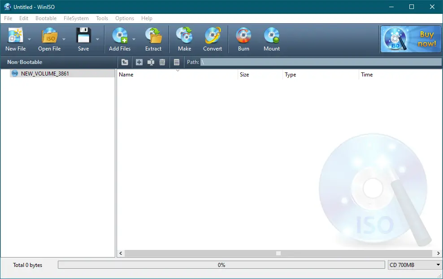The width and height of the screenshot is (443, 279).
Task: Open the CD 700MB media size dropdown
Action: tap(414, 265)
